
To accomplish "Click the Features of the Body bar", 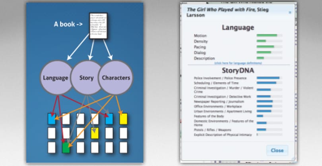I will (269, 116).
